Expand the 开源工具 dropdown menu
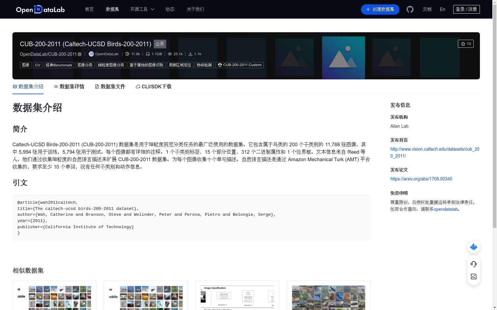Image resolution: width=497 pixels, height=310 pixels. tap(142, 9)
